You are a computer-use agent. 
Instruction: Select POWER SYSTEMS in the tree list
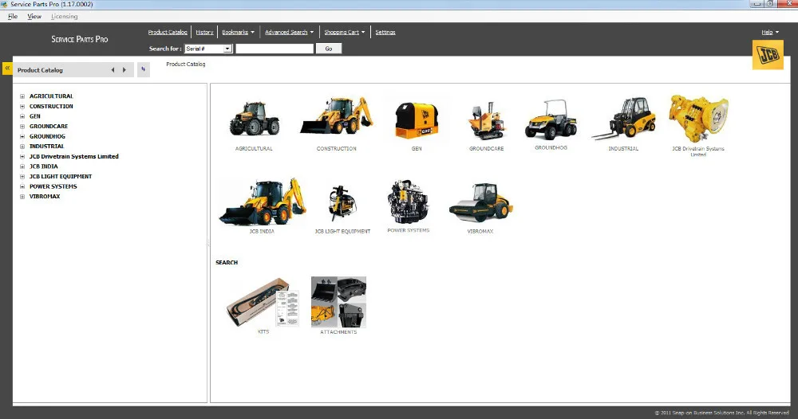[x=53, y=186]
